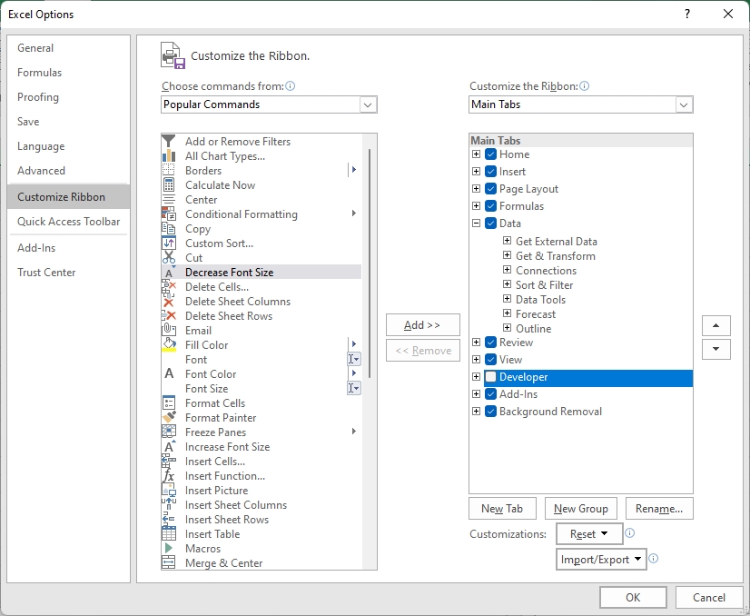The image size is (750, 616).
Task: Uncheck the Review tab checkbox
Action: tap(490, 343)
